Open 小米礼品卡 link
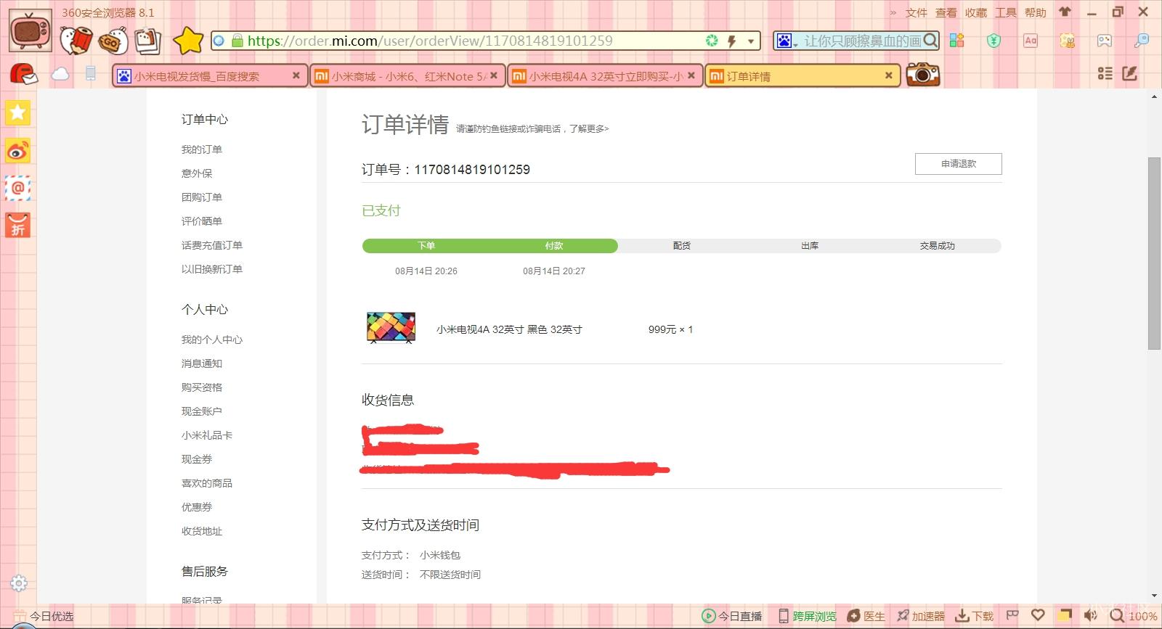This screenshot has height=629, width=1162. tap(207, 435)
